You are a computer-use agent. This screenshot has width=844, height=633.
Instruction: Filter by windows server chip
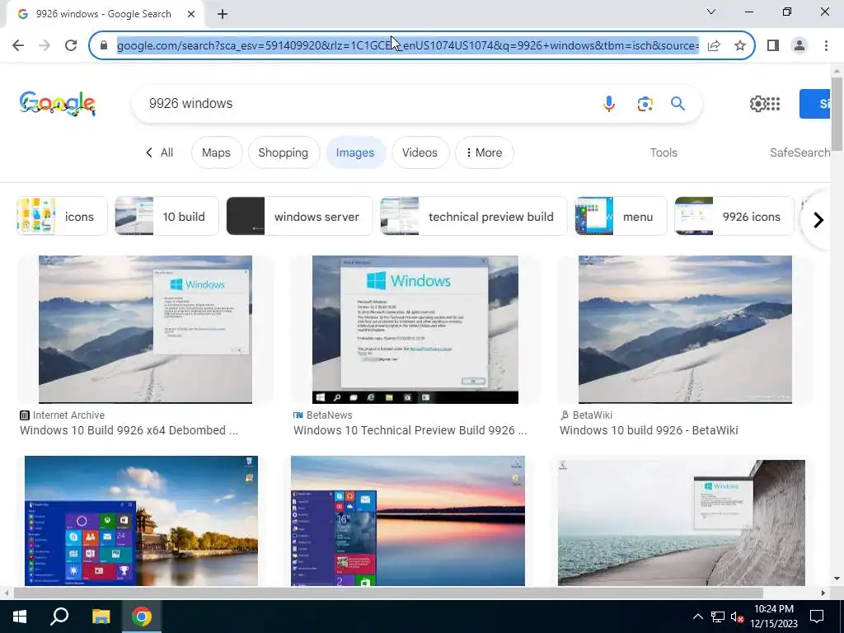(299, 216)
